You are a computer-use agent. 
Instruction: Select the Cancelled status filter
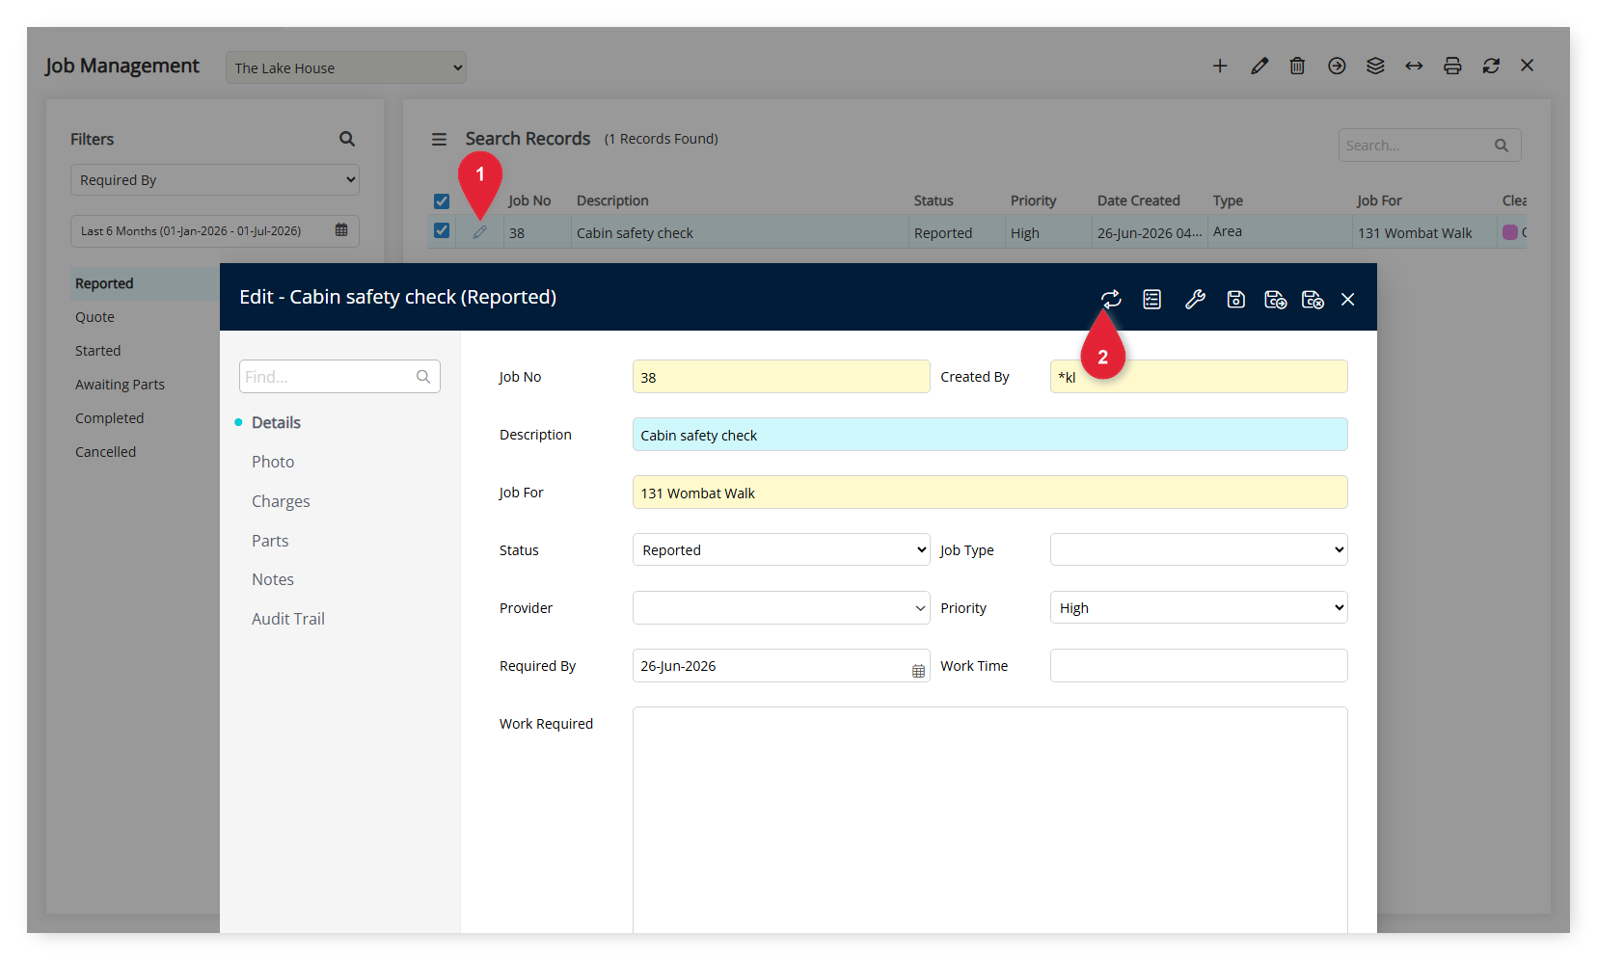pyautogui.click(x=105, y=452)
